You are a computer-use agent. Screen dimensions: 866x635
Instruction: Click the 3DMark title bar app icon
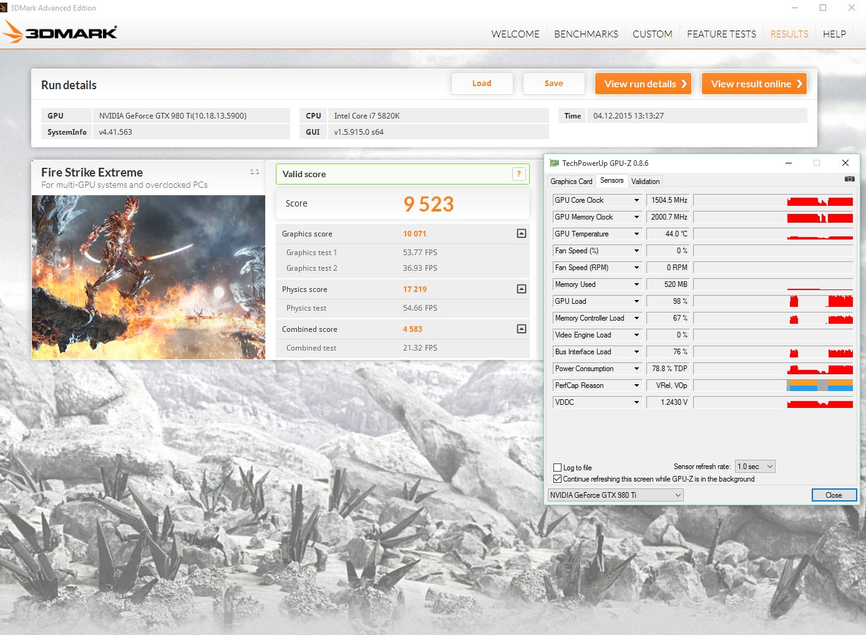4,7
